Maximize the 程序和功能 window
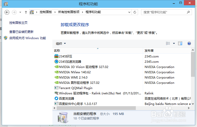Screen dimensions: 197x127 [181, 3]
